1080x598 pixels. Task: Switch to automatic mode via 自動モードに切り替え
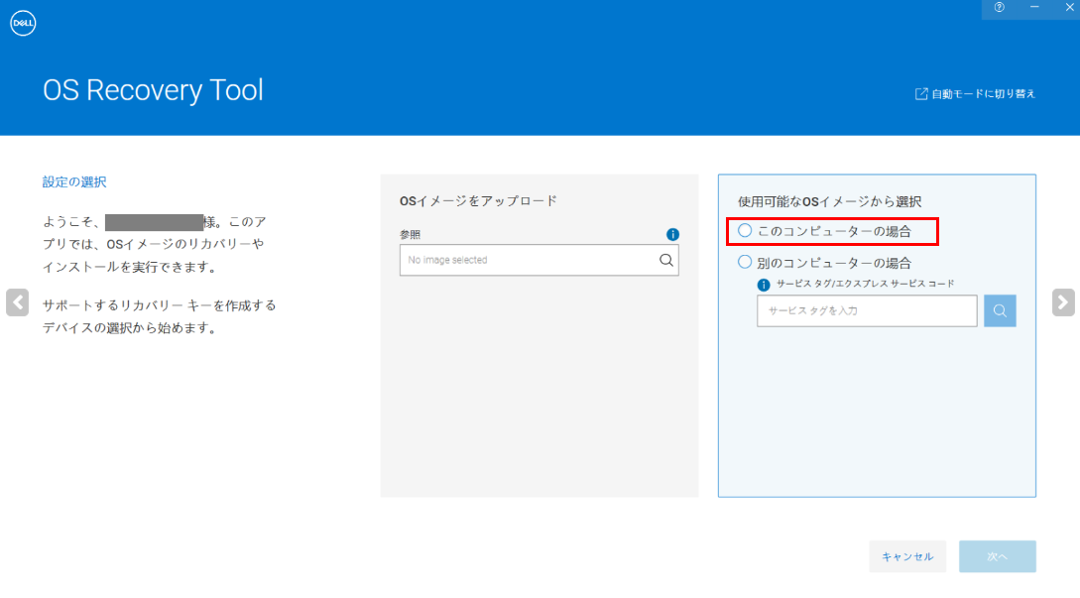(983, 93)
